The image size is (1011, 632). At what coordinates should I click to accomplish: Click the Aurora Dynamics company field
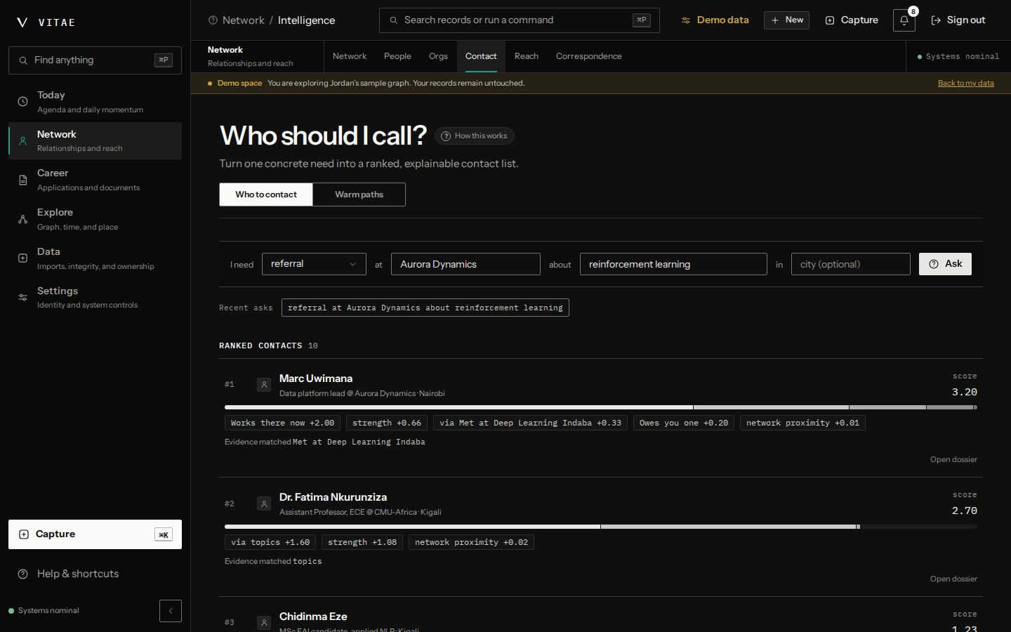point(465,264)
